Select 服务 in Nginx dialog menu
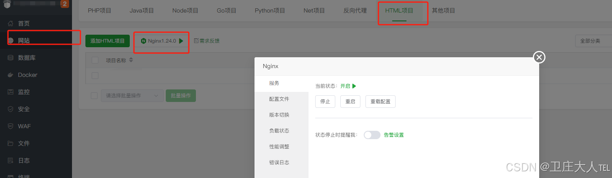 click(281, 83)
